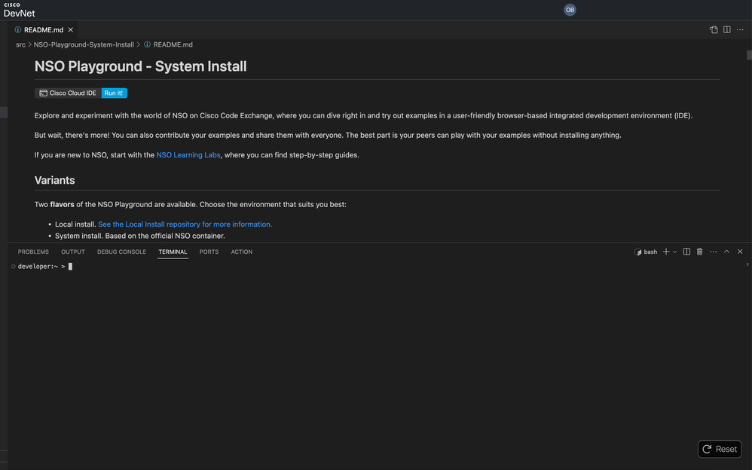Close the README.md tab

(71, 29)
